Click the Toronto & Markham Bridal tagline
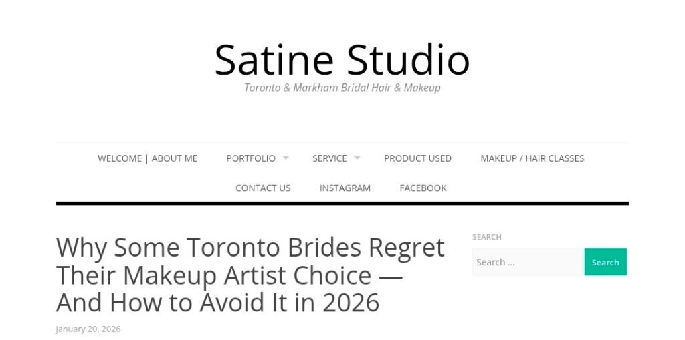The height and width of the screenshot is (340, 685). click(x=342, y=88)
